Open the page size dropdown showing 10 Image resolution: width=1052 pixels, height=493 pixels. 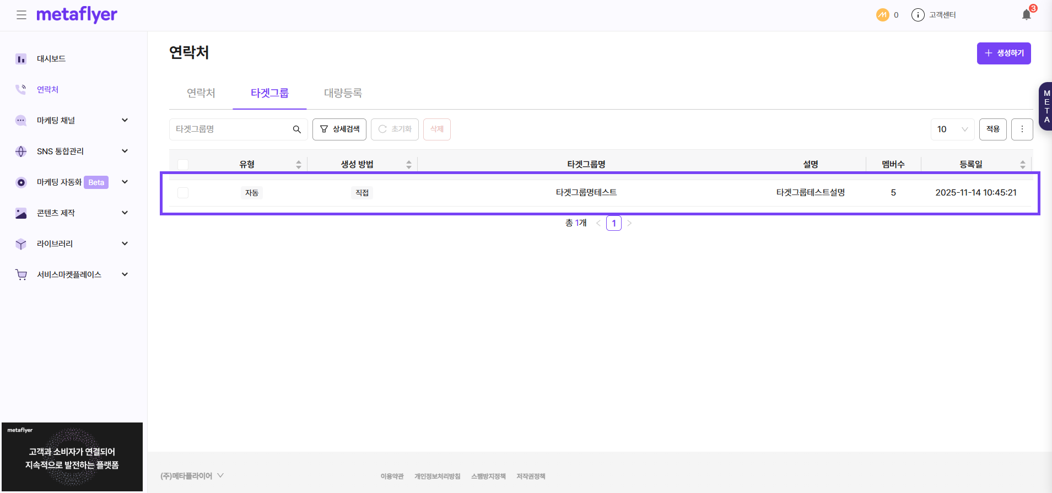click(x=952, y=129)
